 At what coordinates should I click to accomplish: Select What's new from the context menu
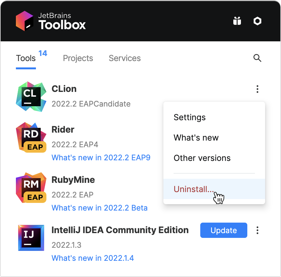click(196, 138)
